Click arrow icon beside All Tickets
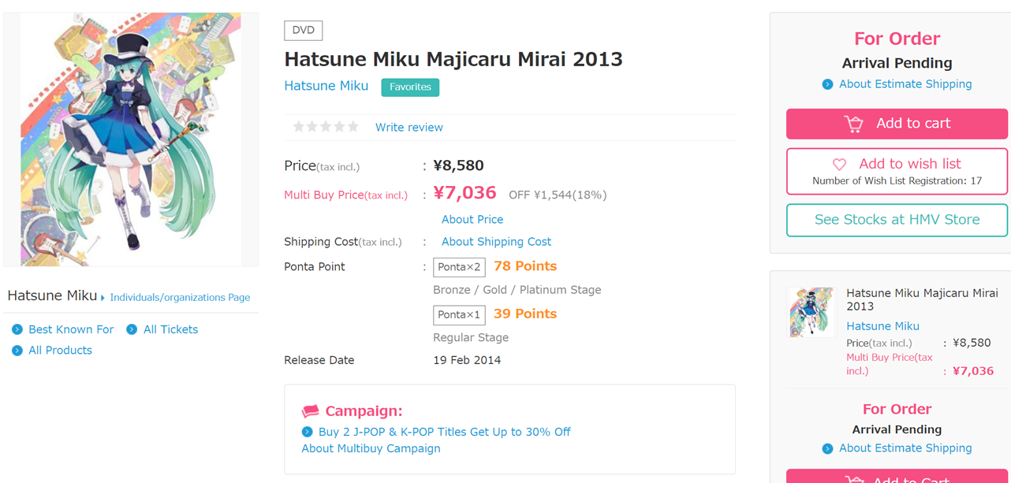Viewport: 1011px width, 483px height. (132, 329)
